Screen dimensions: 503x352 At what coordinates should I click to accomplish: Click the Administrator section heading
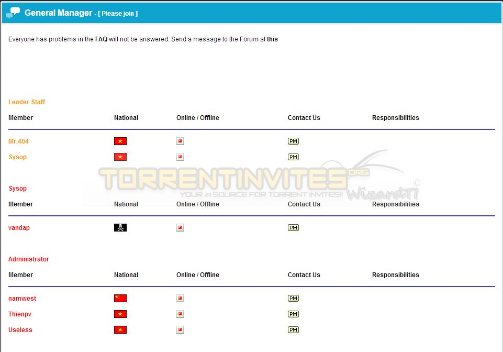(29, 259)
